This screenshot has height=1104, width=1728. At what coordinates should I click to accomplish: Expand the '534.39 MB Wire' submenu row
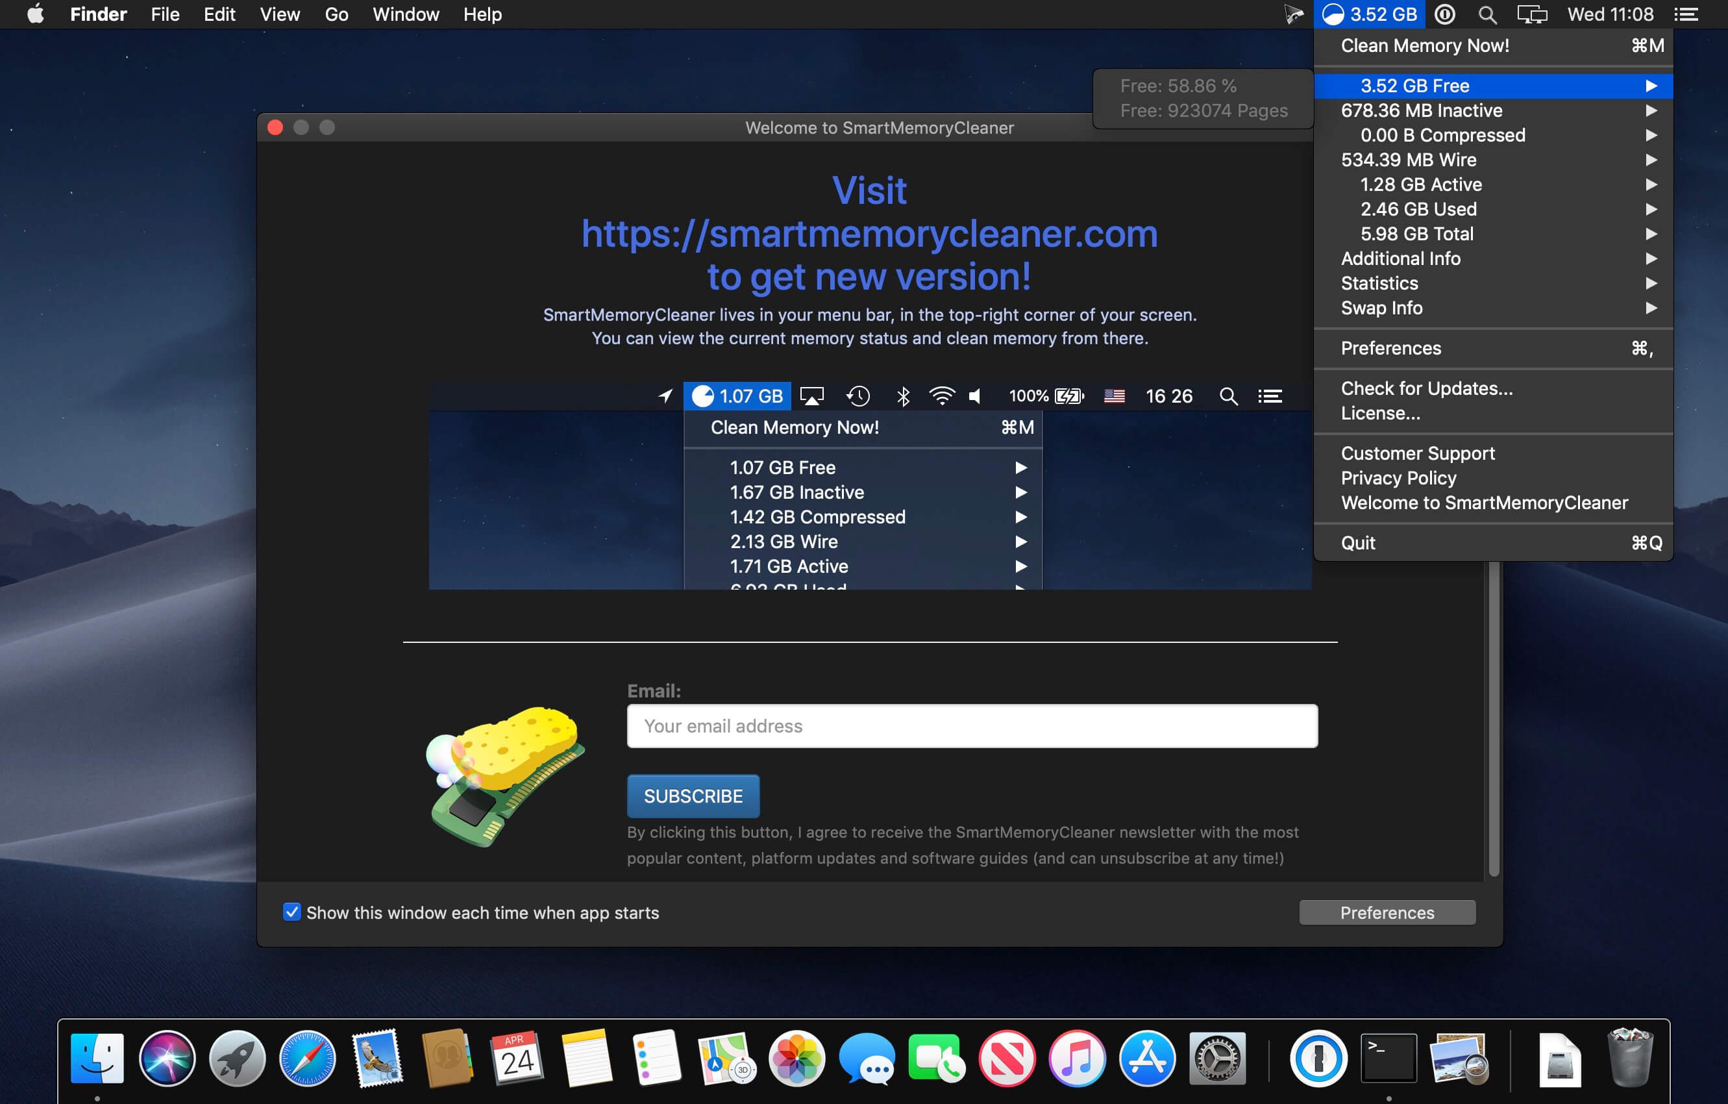click(x=1494, y=159)
